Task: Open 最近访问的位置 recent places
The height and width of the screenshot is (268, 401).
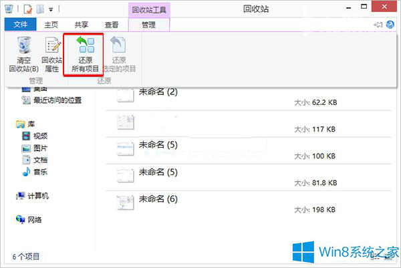Action: tap(52, 100)
